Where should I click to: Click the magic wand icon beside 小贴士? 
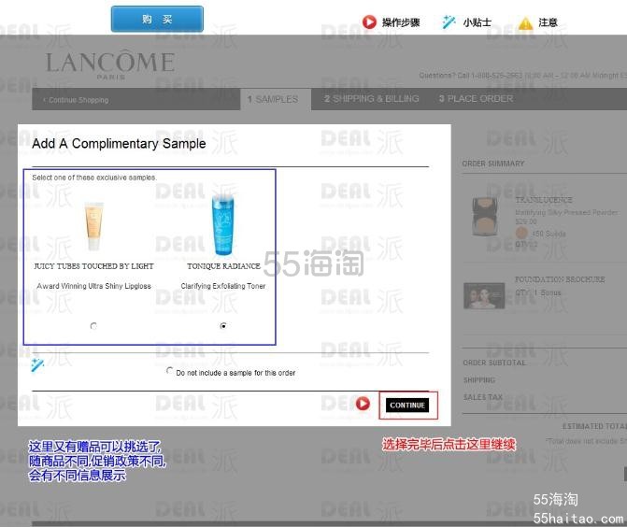(449, 22)
